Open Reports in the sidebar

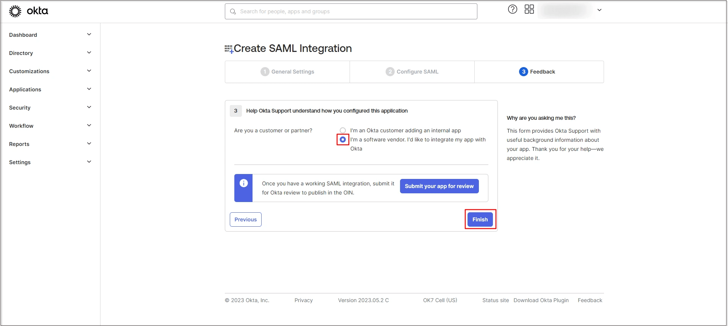19,144
